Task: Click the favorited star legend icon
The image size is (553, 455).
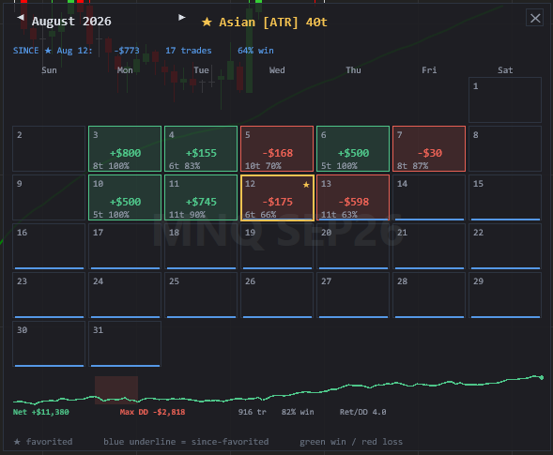Action: (x=17, y=442)
